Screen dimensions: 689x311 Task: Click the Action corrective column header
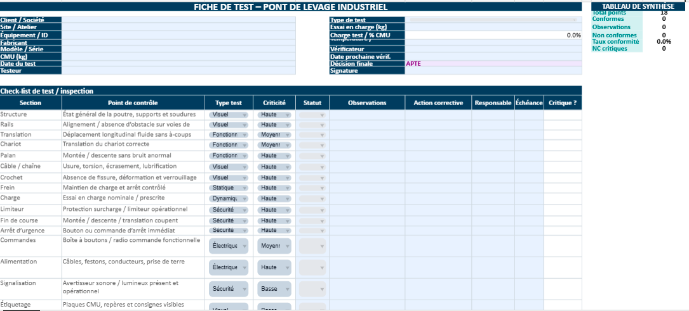click(438, 103)
